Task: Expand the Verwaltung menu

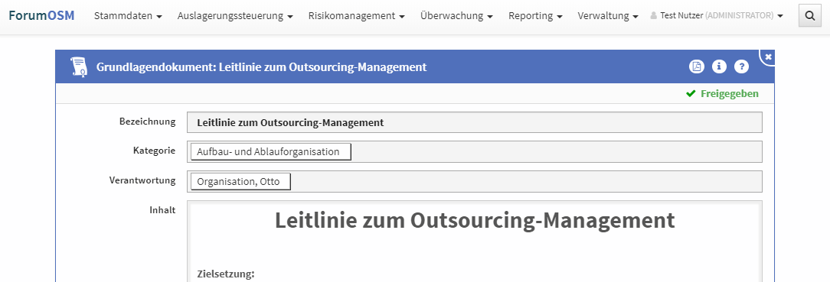Action: (608, 16)
